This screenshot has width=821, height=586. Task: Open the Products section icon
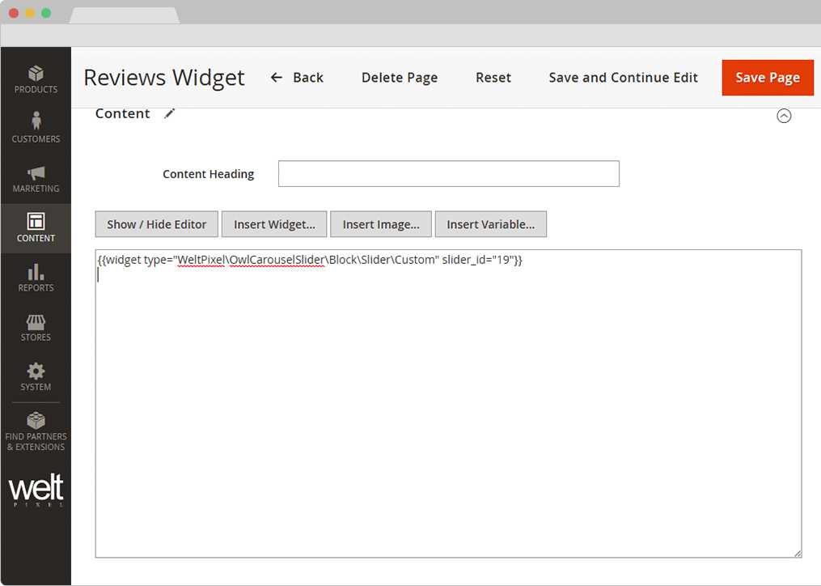(36, 74)
